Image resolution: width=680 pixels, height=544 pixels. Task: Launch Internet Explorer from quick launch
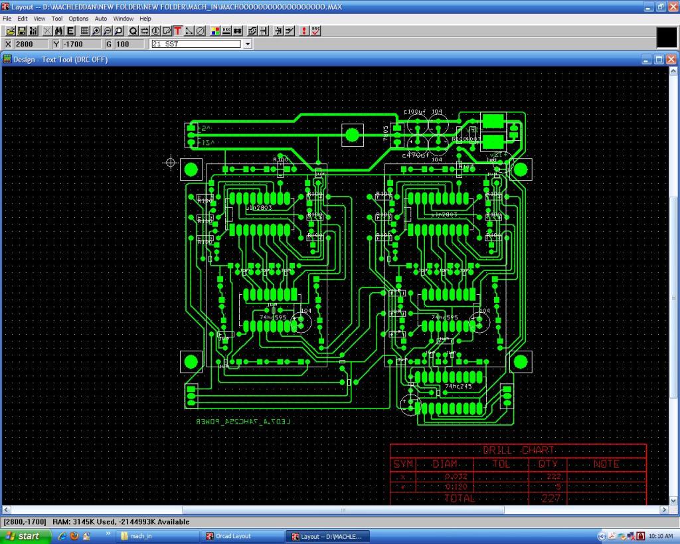[x=62, y=536]
